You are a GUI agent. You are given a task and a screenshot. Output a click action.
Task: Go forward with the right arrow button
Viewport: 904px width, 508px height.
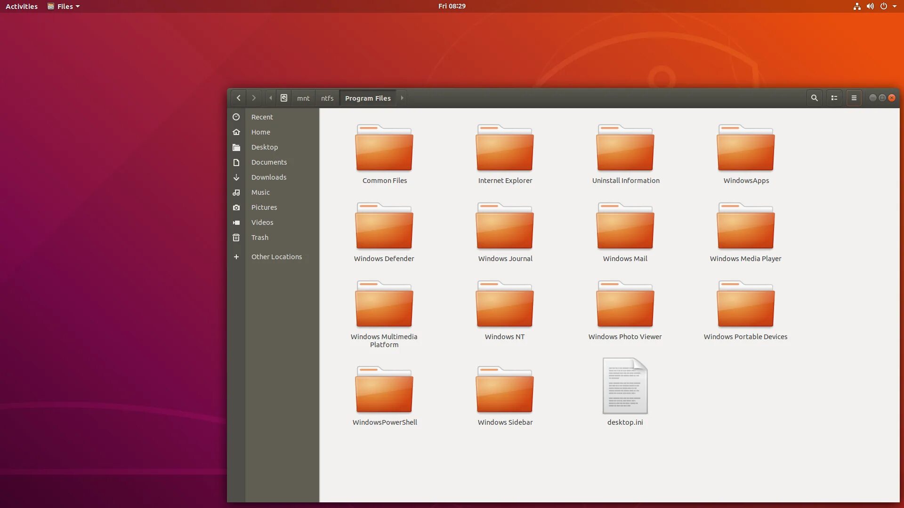(x=254, y=98)
